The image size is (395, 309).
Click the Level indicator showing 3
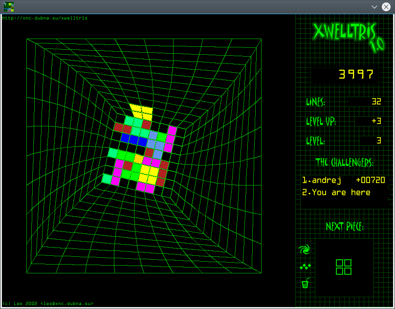point(378,141)
